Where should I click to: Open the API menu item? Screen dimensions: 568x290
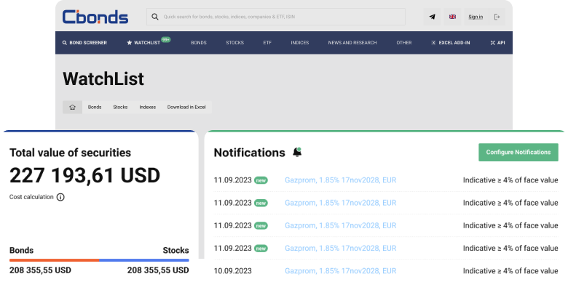(x=497, y=43)
